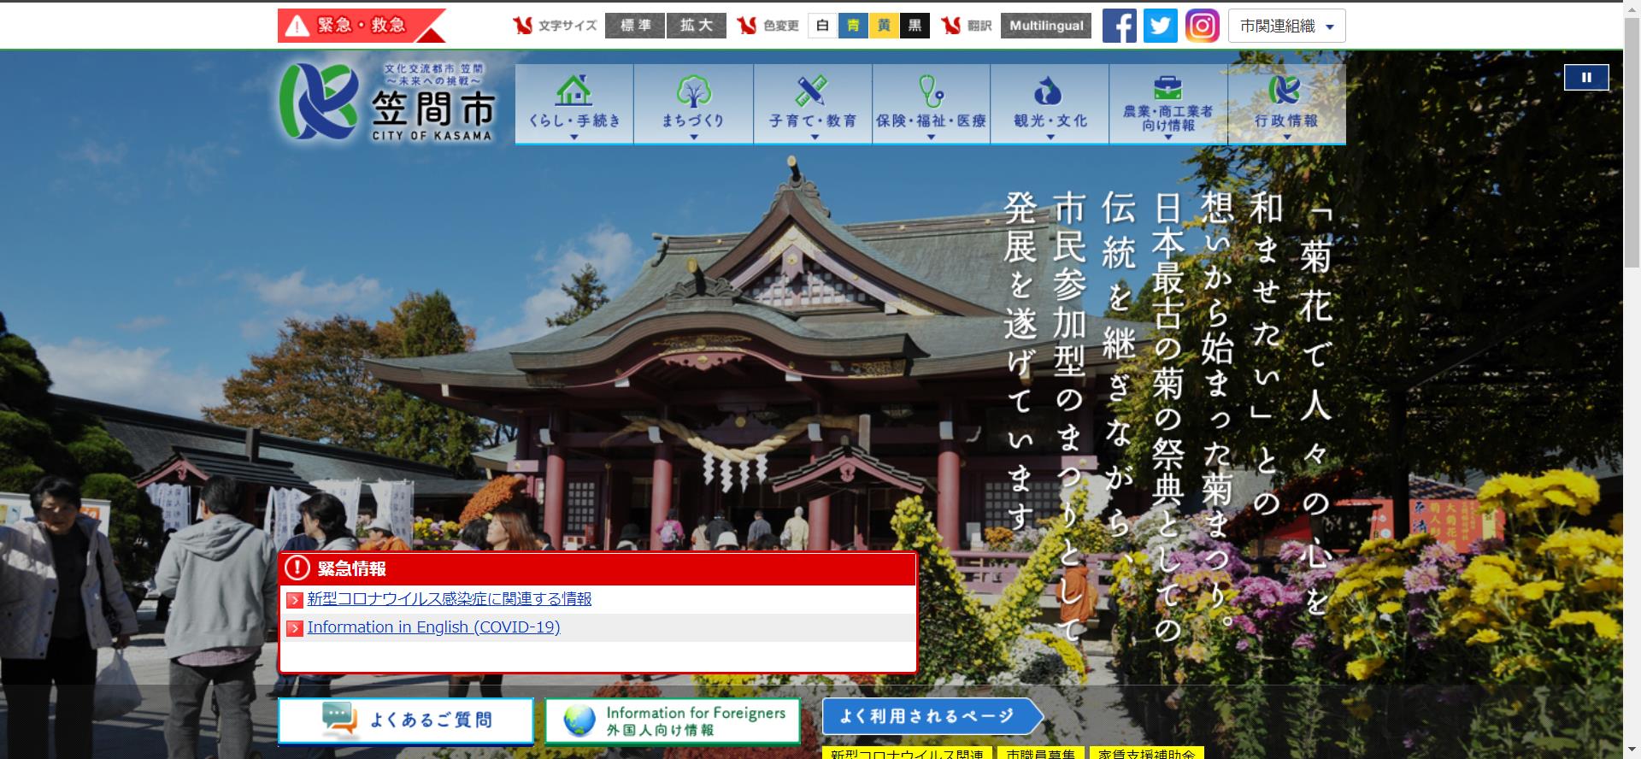Open the yellow 市職員募集 tag

(1040, 753)
